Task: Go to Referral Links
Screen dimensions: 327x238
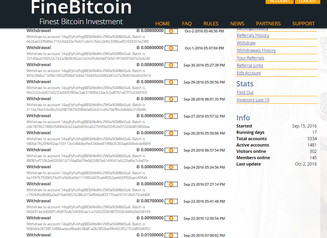Action: click(250, 65)
